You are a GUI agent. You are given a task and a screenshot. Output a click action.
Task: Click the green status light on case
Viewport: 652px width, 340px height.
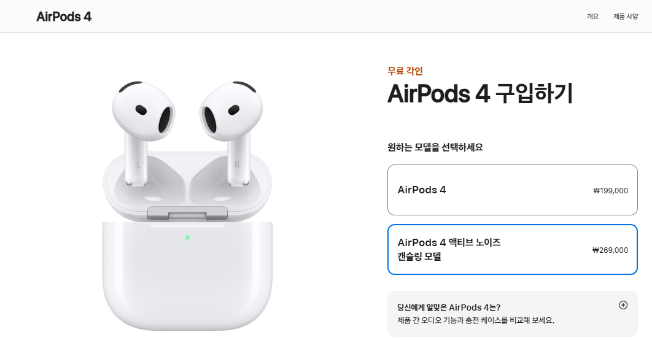(187, 238)
